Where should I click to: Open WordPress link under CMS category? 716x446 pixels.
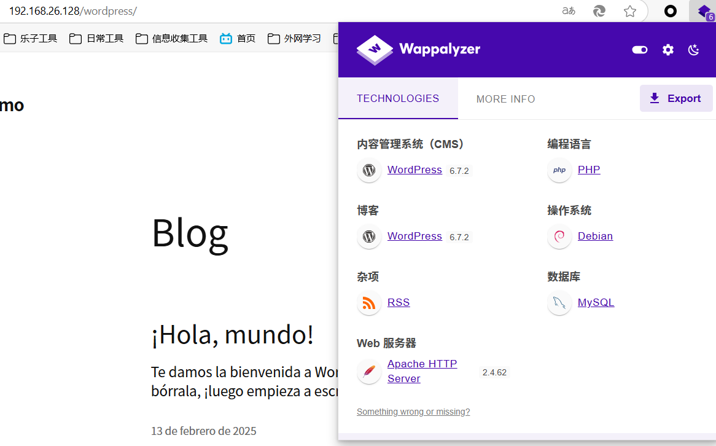point(414,170)
